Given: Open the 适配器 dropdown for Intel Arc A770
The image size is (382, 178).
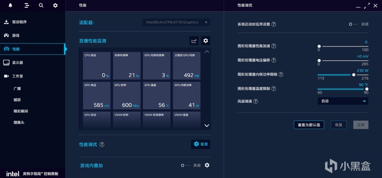Looking at the screenshot, I should (x=176, y=22).
